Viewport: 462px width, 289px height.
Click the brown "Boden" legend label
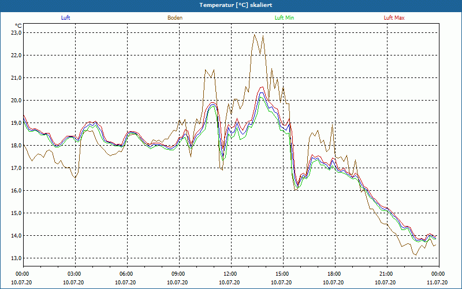coord(175,18)
